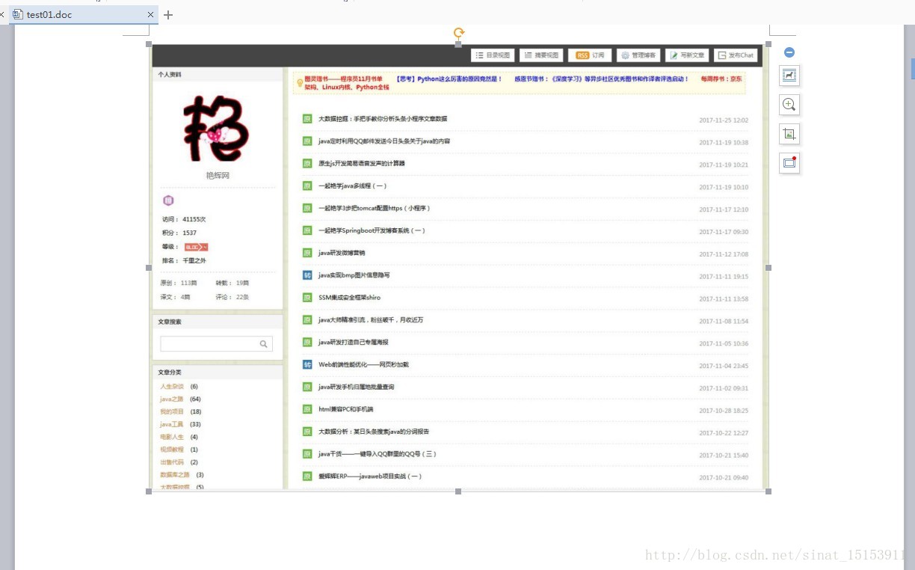The height and width of the screenshot is (570, 915).
Task: Click article 一起艳学3步把tomcat配置https
Action: tap(375, 208)
